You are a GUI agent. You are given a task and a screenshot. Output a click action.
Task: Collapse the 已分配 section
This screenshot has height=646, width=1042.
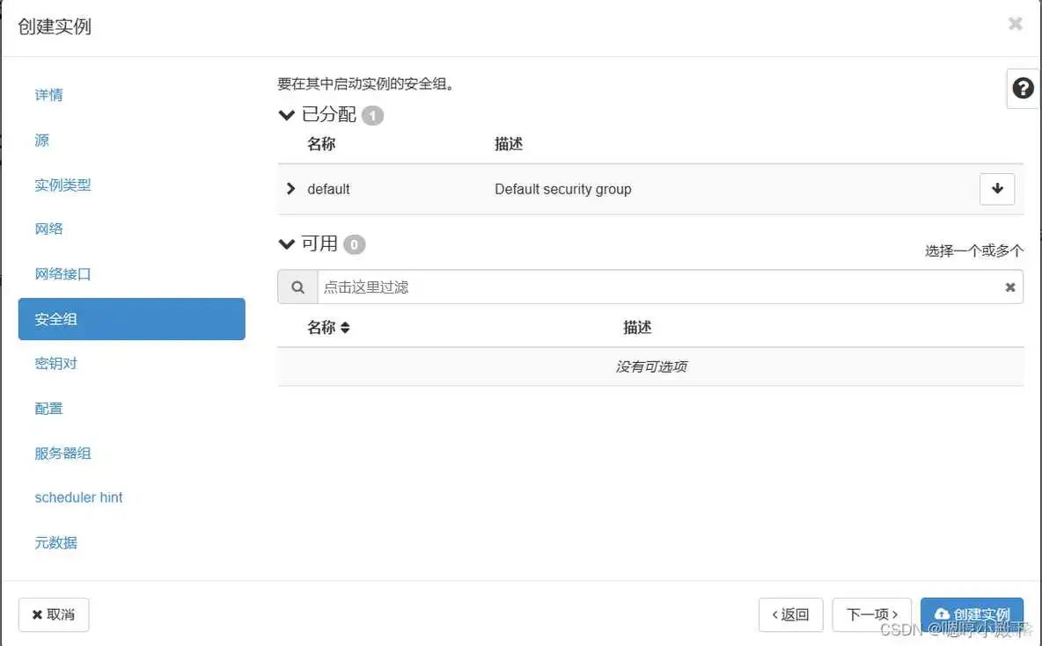[x=286, y=114]
